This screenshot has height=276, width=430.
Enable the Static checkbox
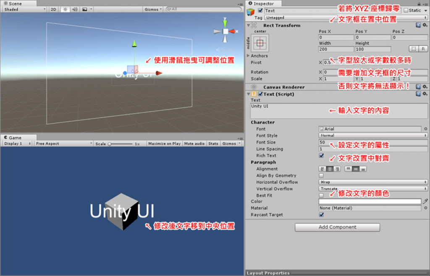click(406, 10)
